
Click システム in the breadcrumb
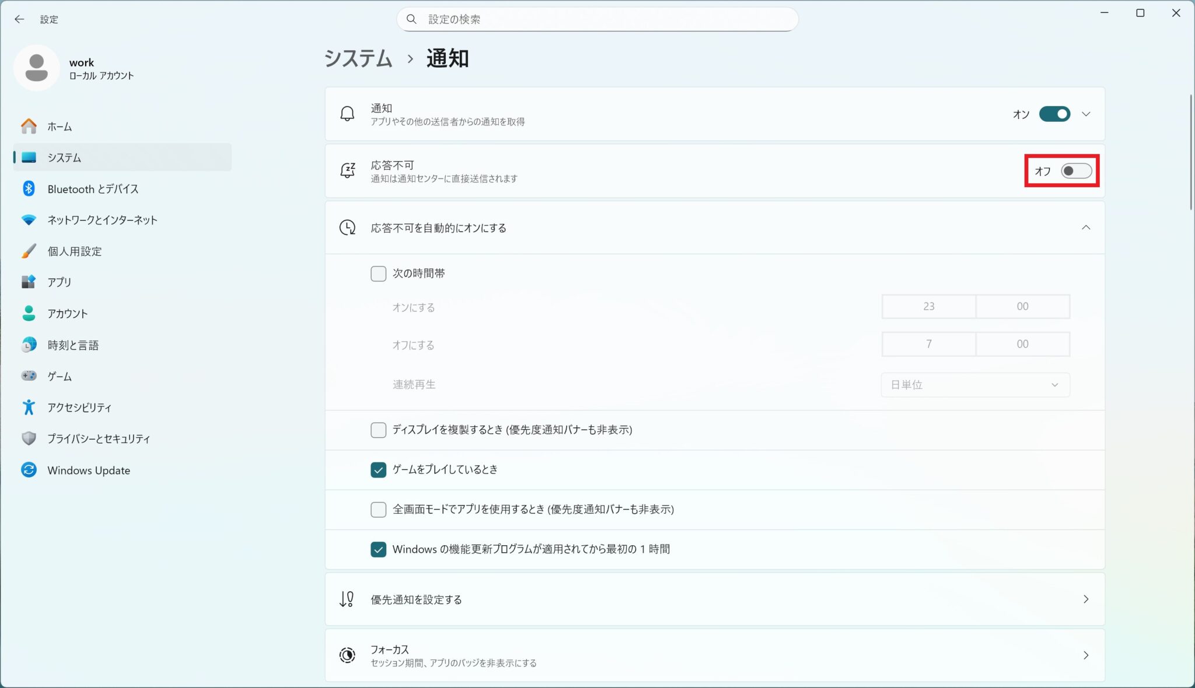pyautogui.click(x=358, y=58)
